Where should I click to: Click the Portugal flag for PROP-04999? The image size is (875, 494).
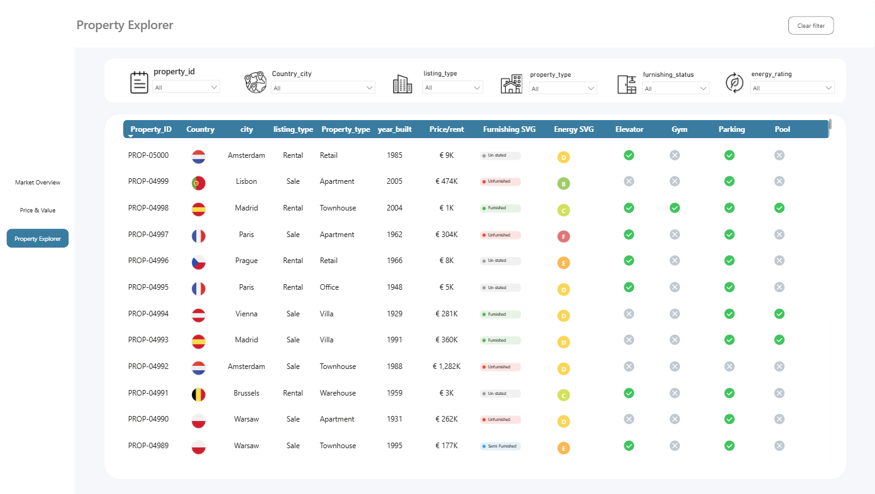pyautogui.click(x=199, y=183)
